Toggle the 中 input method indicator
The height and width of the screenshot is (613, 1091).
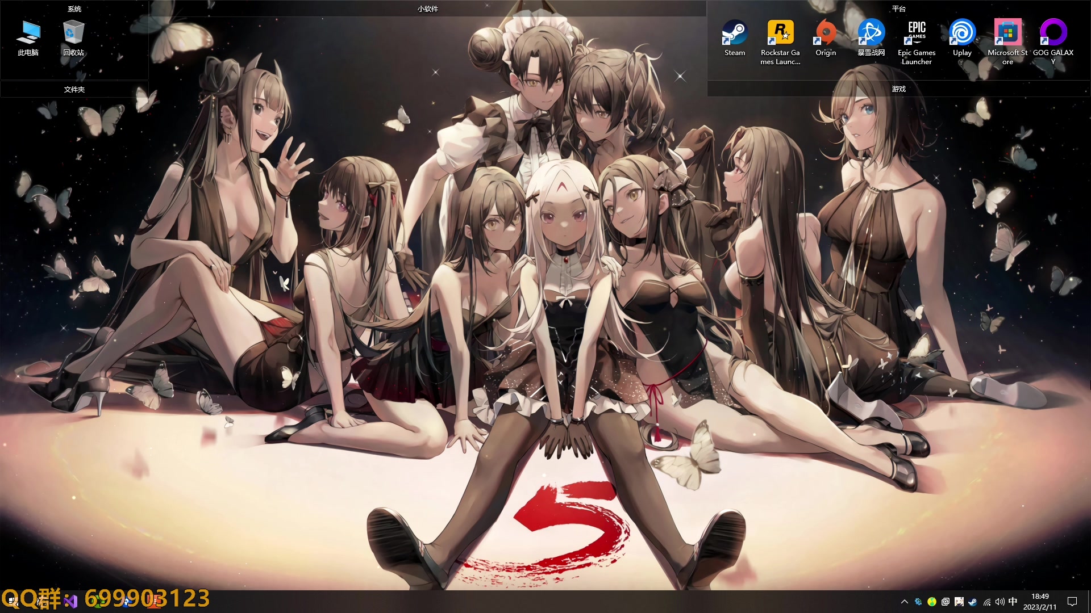[x=1013, y=602]
